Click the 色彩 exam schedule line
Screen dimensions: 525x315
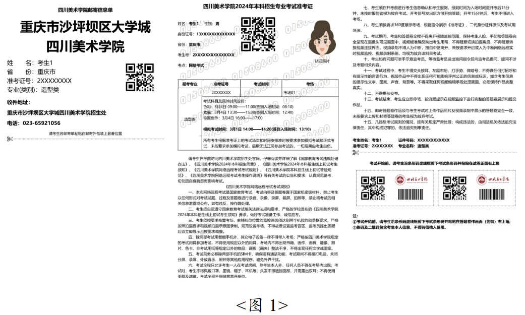pyautogui.click(x=248, y=107)
